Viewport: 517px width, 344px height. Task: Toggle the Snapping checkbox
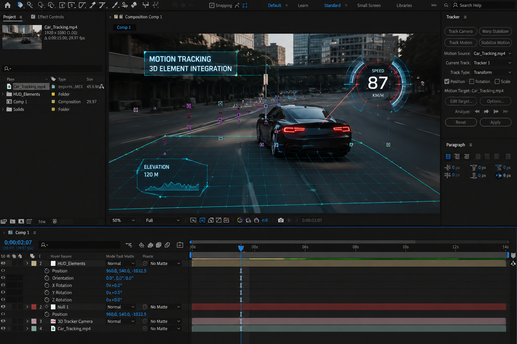(x=212, y=5)
